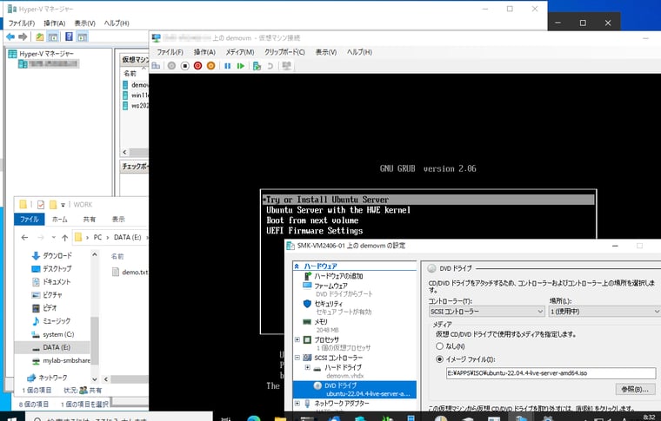This screenshot has height=421, width=661.
Task: Click DATA (E:) in Explorer address breadcrumb
Action: [127, 238]
